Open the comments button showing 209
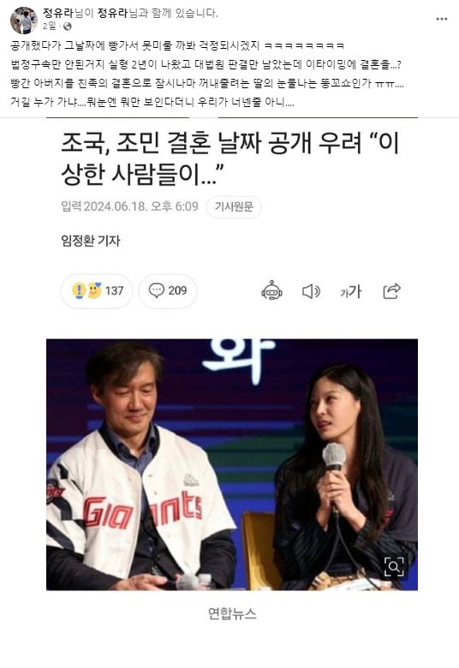The image size is (459, 668). [168, 291]
